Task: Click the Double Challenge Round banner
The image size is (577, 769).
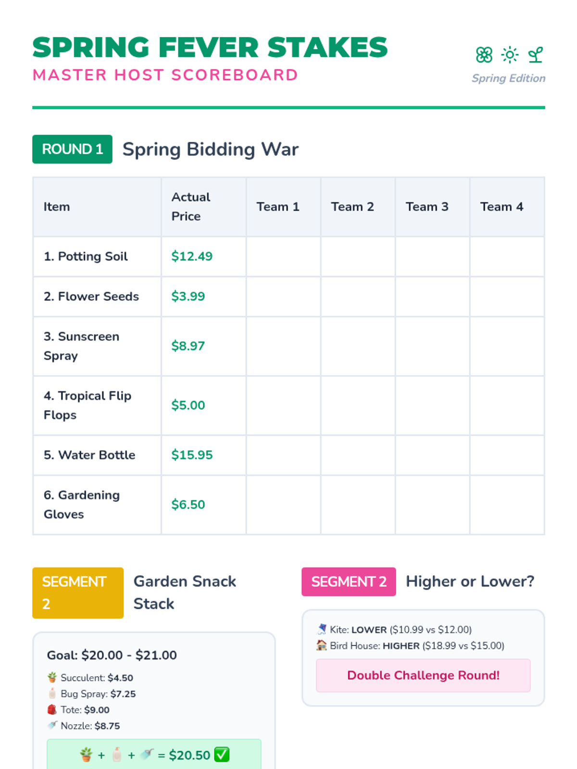Action: click(423, 675)
